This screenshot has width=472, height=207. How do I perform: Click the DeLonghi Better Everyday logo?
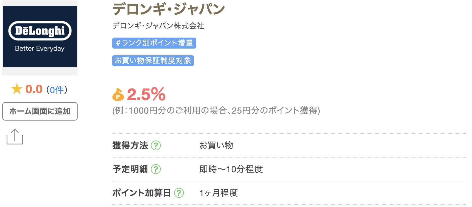[40, 37]
